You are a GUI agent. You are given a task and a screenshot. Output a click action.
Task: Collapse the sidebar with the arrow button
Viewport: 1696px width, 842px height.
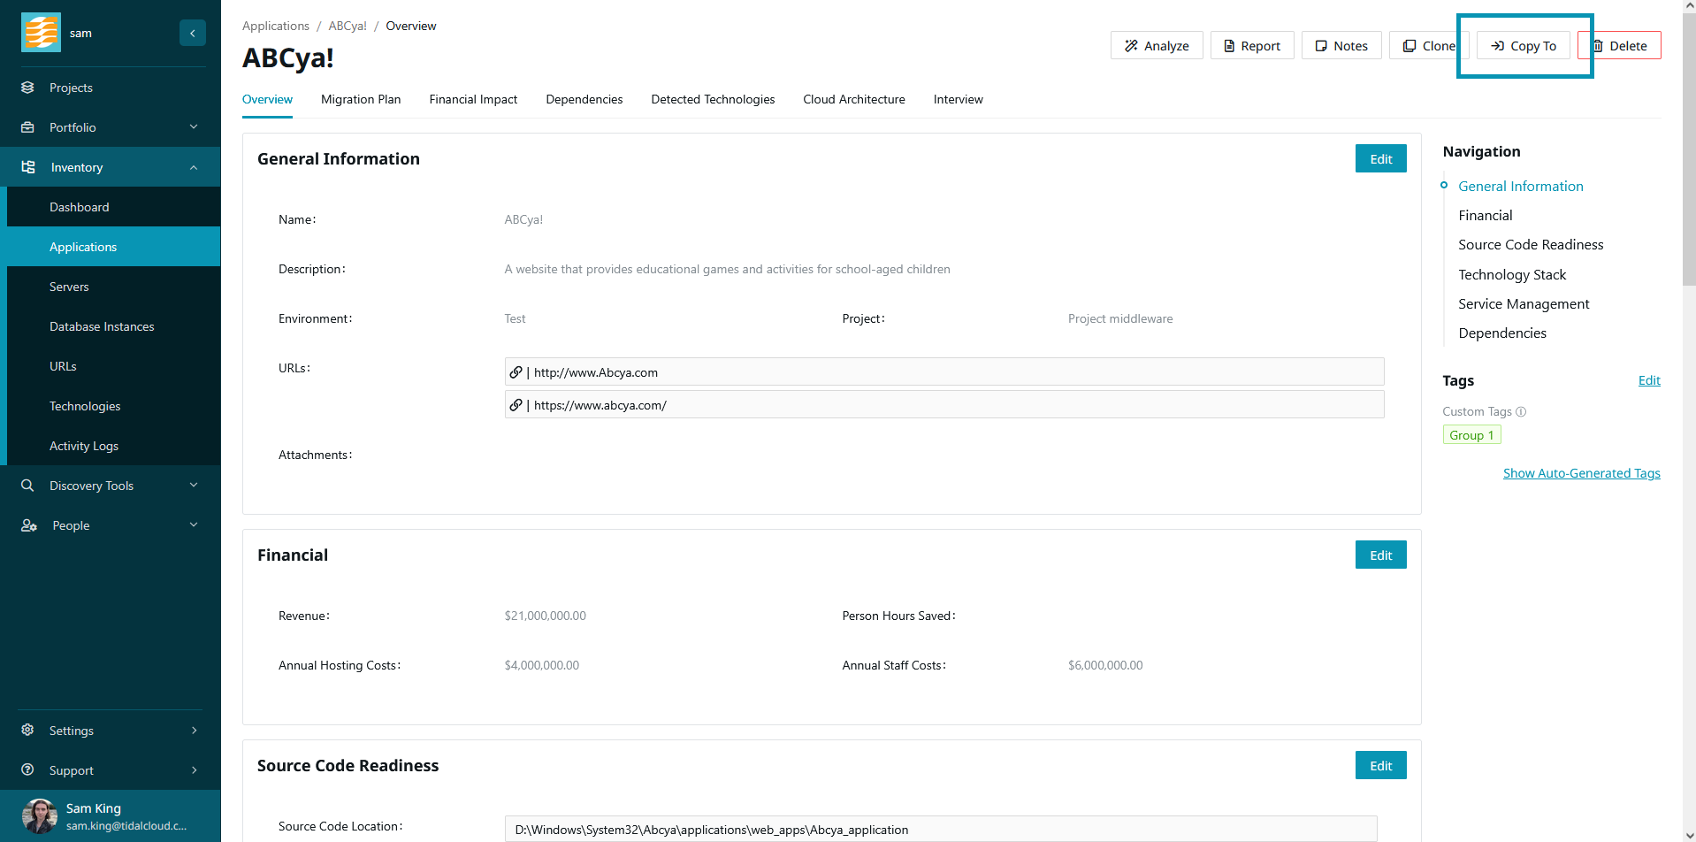(192, 33)
